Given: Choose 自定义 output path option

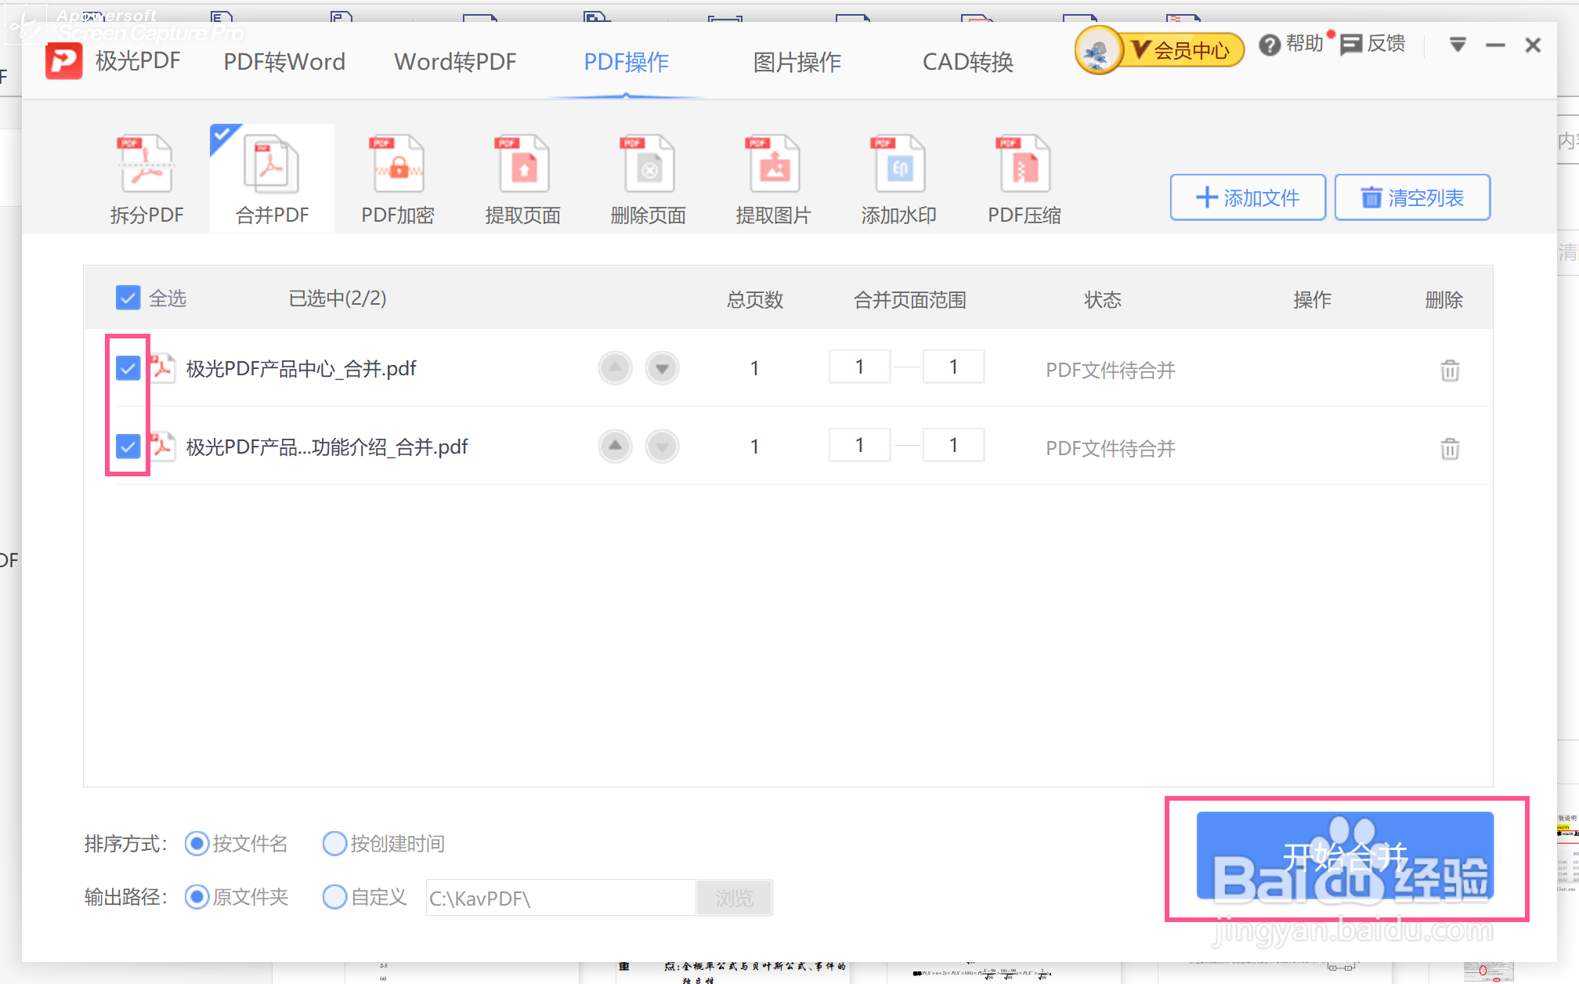Looking at the screenshot, I should tap(334, 897).
